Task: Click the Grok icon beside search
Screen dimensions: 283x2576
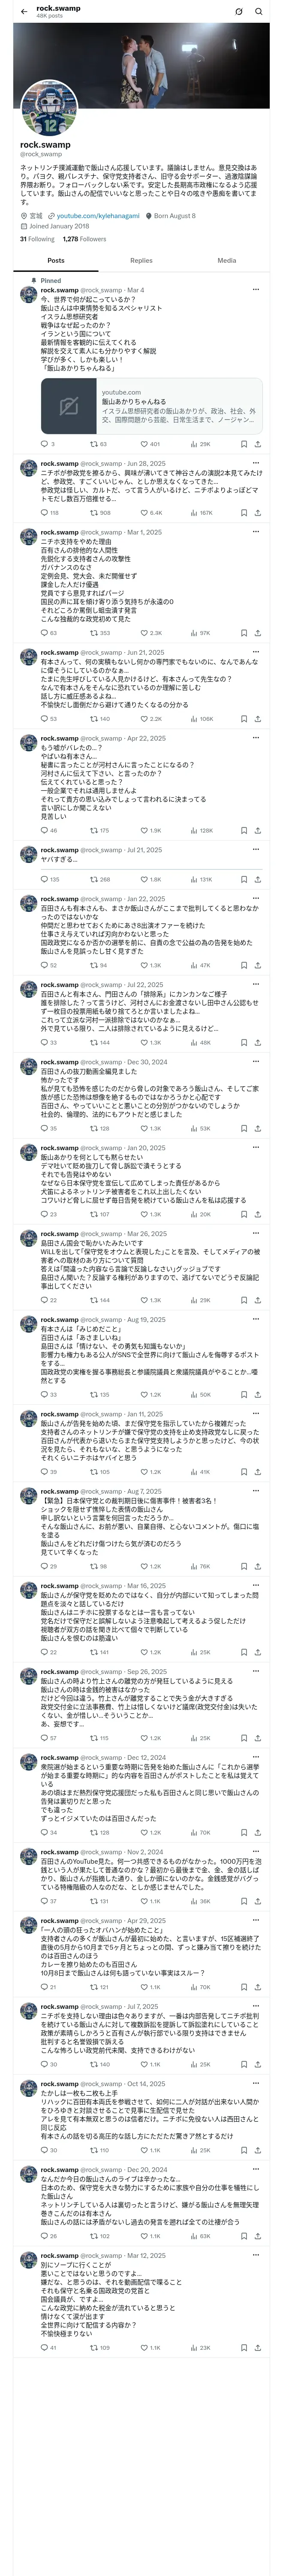Action: click(238, 12)
